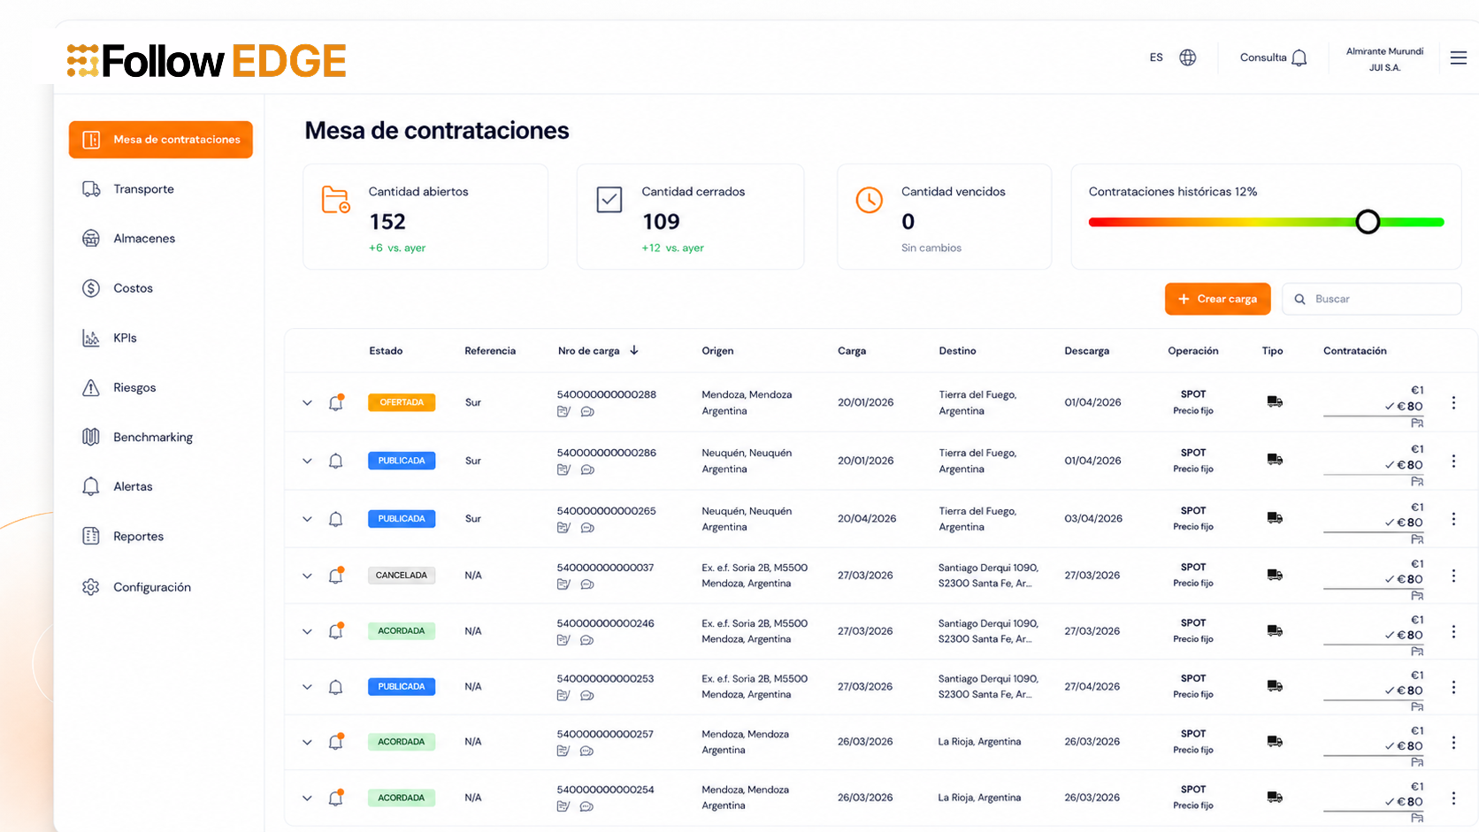Screen dimensions: 1479x832
Task: Click the Cantidad cerrados checkmark icon
Action: (609, 200)
